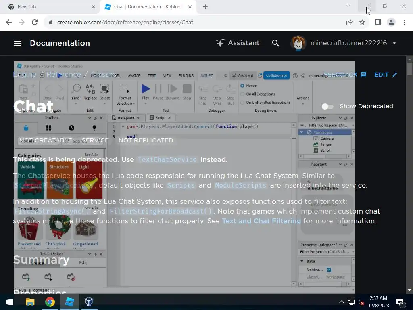Screen dimensions: 413x310
Task: Open the Text and Chat Filtering link
Action: point(261,221)
